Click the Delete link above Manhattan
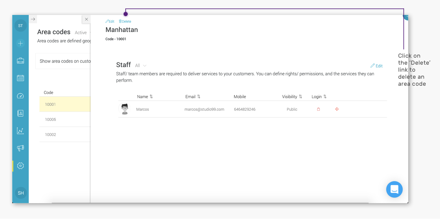440x219 pixels. pyautogui.click(x=125, y=21)
